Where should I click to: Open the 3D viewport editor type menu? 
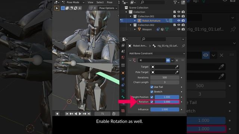[57, 2]
